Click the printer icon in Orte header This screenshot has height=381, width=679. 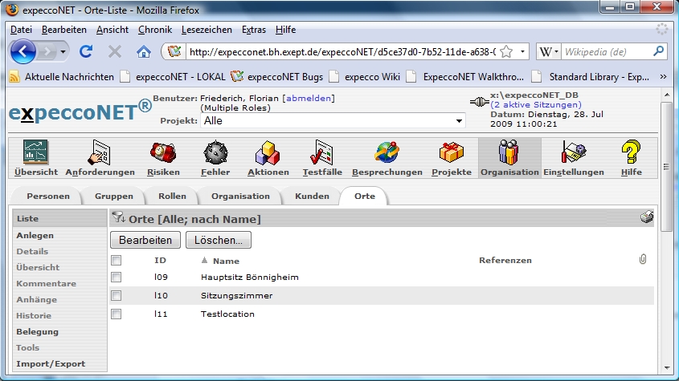[x=646, y=217]
